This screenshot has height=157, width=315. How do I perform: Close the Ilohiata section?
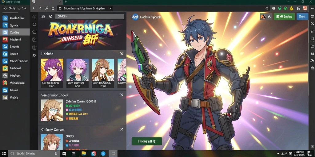(122, 54)
